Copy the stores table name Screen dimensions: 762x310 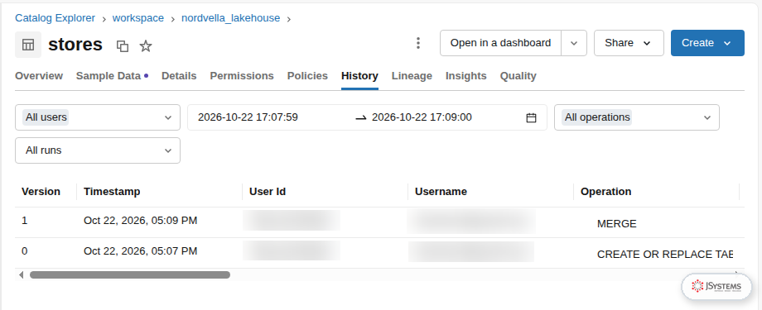[x=123, y=46]
